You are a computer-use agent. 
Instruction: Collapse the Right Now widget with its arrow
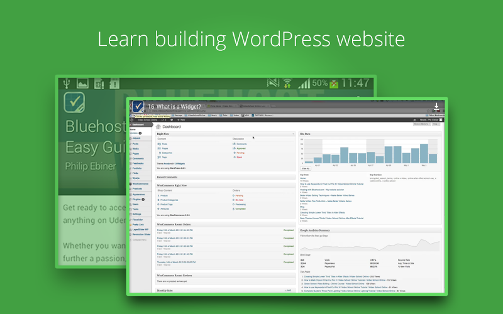point(293,134)
